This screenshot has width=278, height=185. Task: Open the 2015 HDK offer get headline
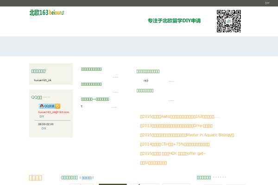tap(173, 154)
